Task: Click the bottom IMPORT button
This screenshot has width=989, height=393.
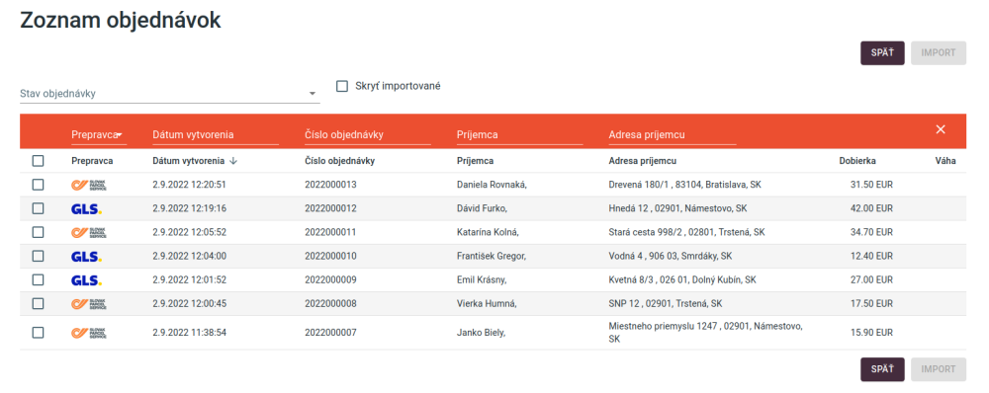Action: 939,369
